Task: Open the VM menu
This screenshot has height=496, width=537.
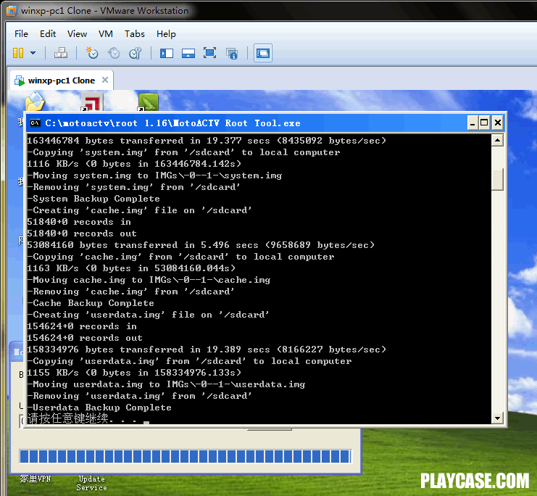Action: pyautogui.click(x=106, y=34)
